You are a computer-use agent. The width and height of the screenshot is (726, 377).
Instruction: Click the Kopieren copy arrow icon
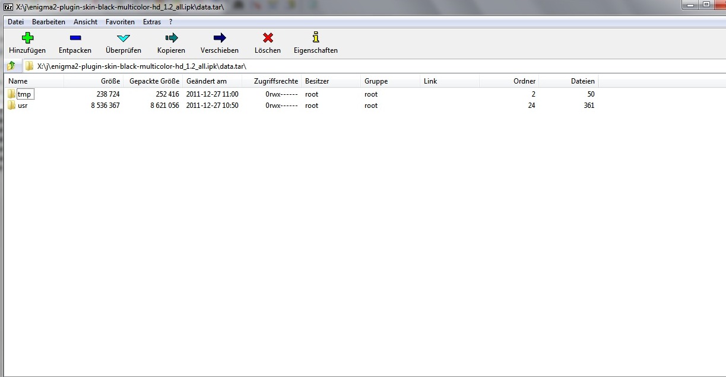[171, 39]
